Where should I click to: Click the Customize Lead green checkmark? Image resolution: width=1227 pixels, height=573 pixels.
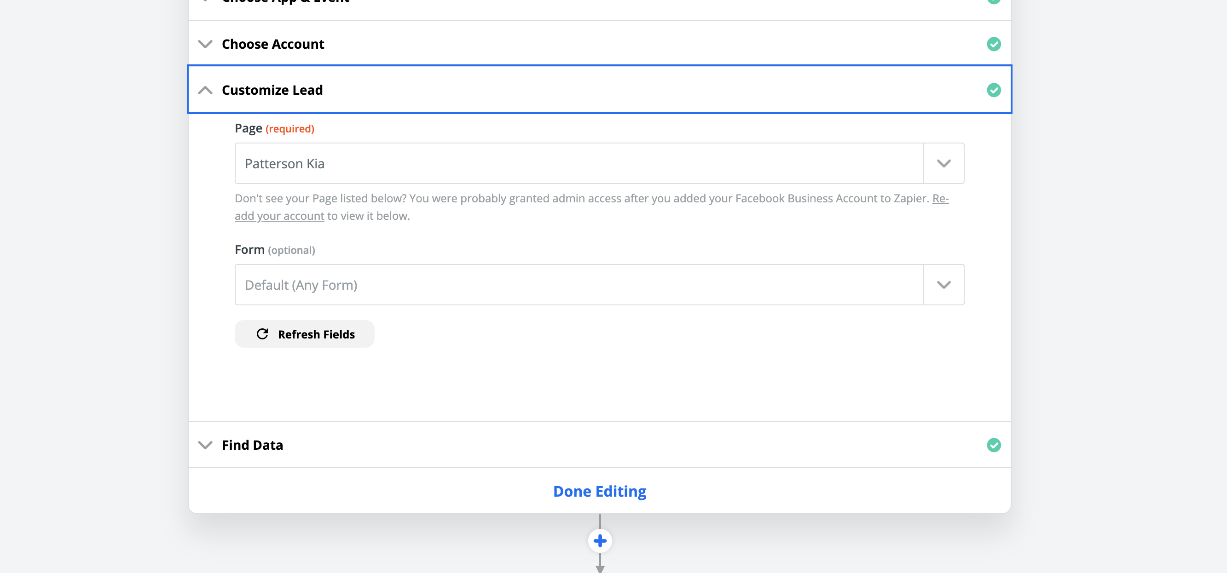[994, 90]
